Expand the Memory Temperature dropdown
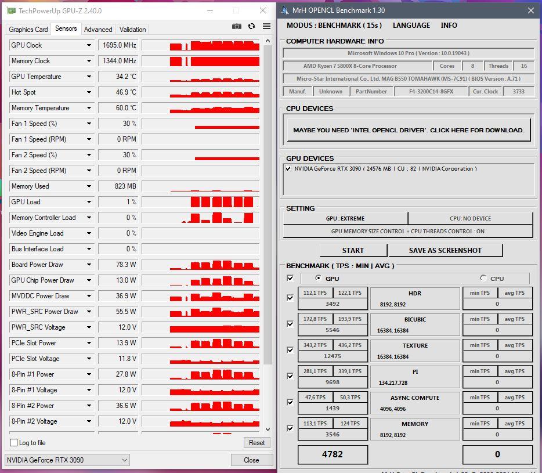The width and height of the screenshot is (542, 473). click(x=89, y=108)
